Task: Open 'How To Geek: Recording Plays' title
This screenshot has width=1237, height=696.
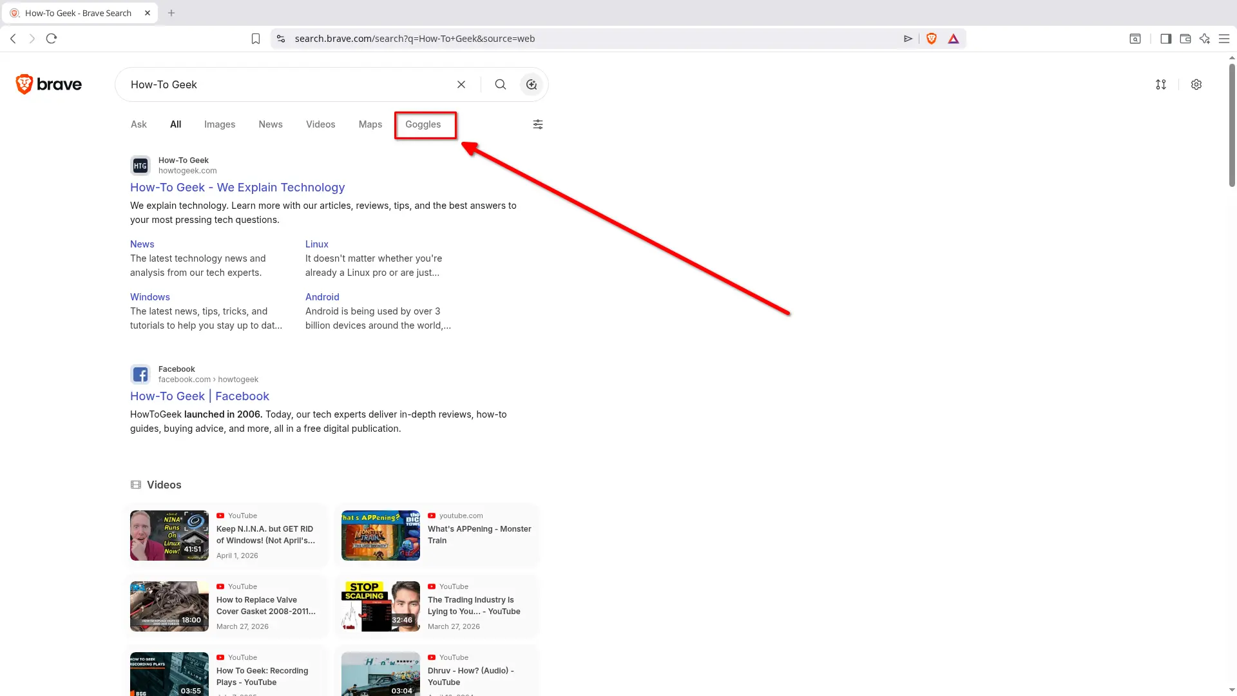Action: 262,677
